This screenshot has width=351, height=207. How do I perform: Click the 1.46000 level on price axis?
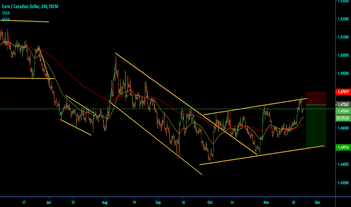coord(342,128)
